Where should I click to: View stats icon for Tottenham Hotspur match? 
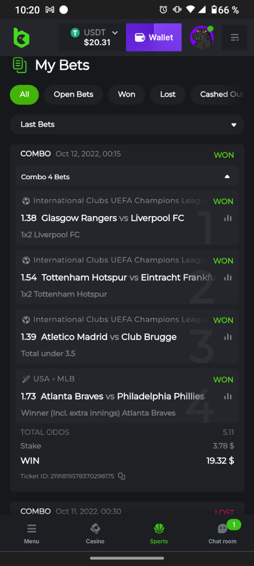click(228, 277)
